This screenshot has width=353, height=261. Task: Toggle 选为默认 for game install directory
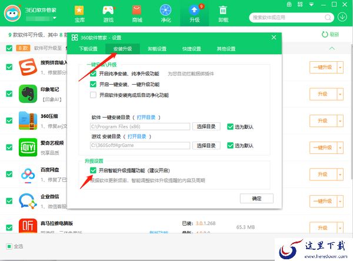(x=230, y=146)
